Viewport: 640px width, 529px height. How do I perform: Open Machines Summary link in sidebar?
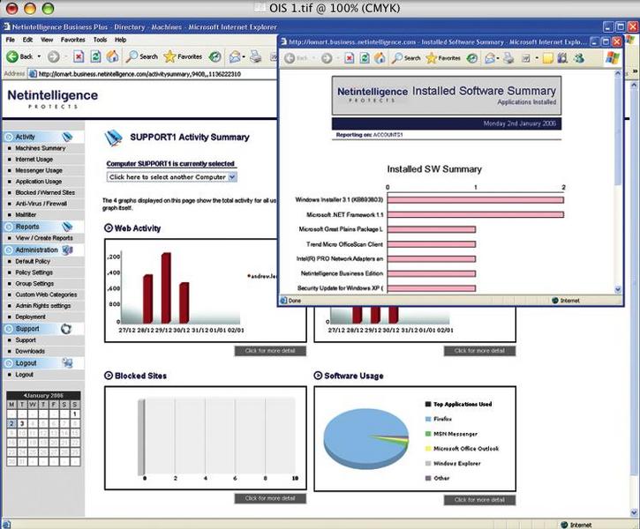pyautogui.click(x=41, y=148)
